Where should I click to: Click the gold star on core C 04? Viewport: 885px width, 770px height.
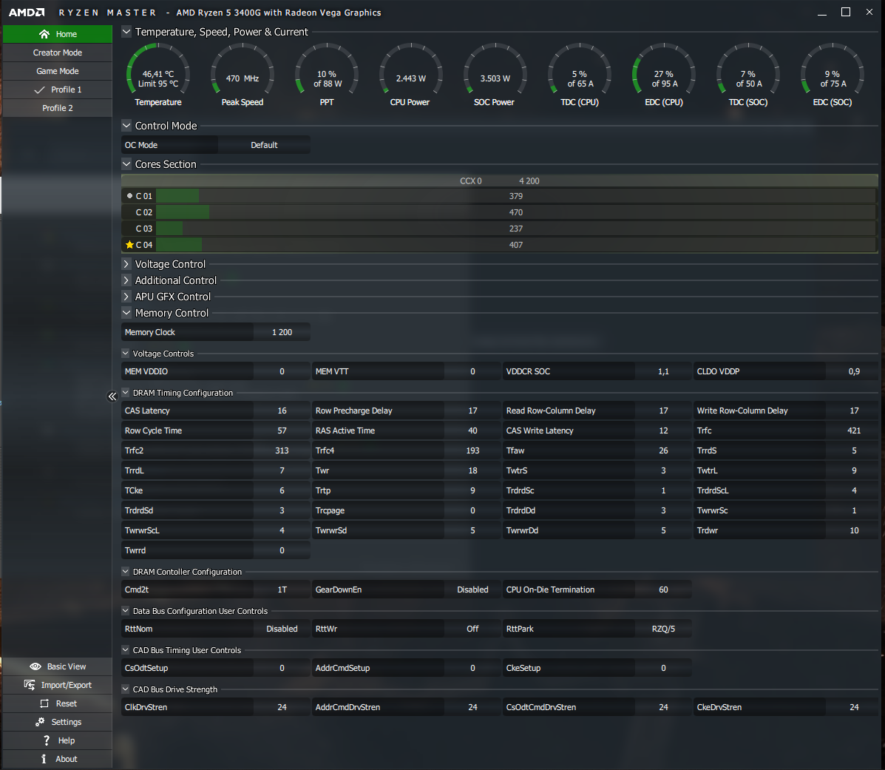tap(129, 244)
